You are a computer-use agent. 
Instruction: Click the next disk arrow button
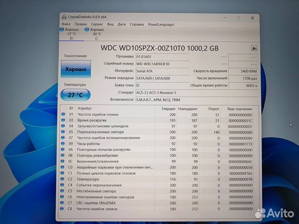(254, 48)
